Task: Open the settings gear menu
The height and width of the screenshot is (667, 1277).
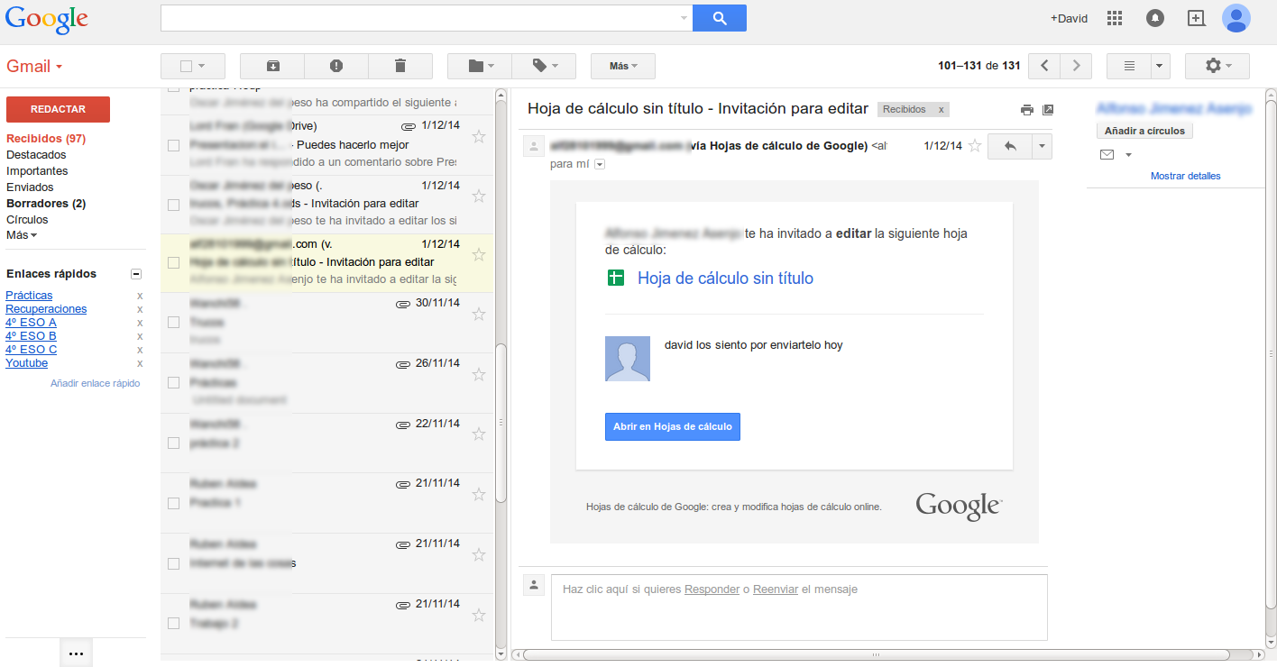Action: point(1217,66)
